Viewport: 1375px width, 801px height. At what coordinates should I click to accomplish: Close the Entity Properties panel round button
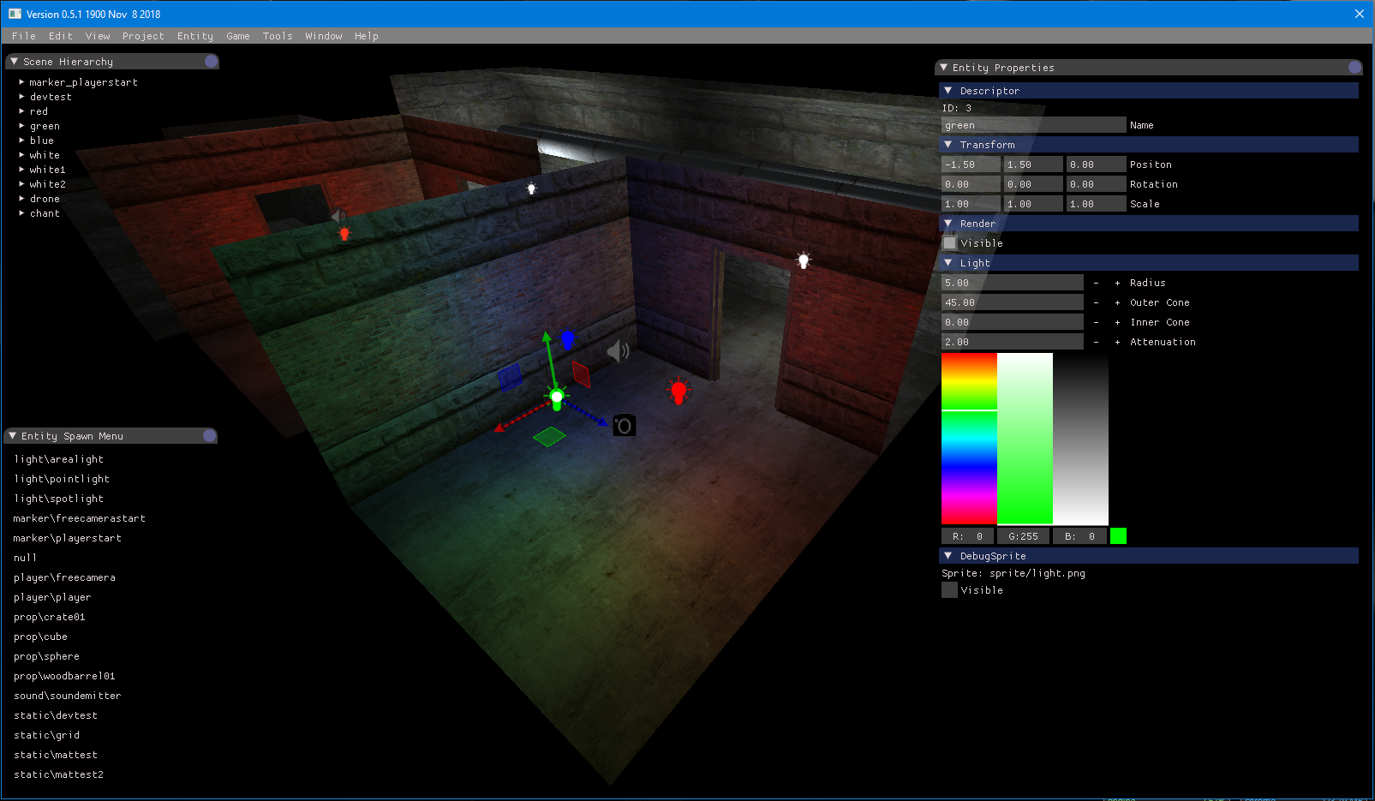pos(1354,68)
